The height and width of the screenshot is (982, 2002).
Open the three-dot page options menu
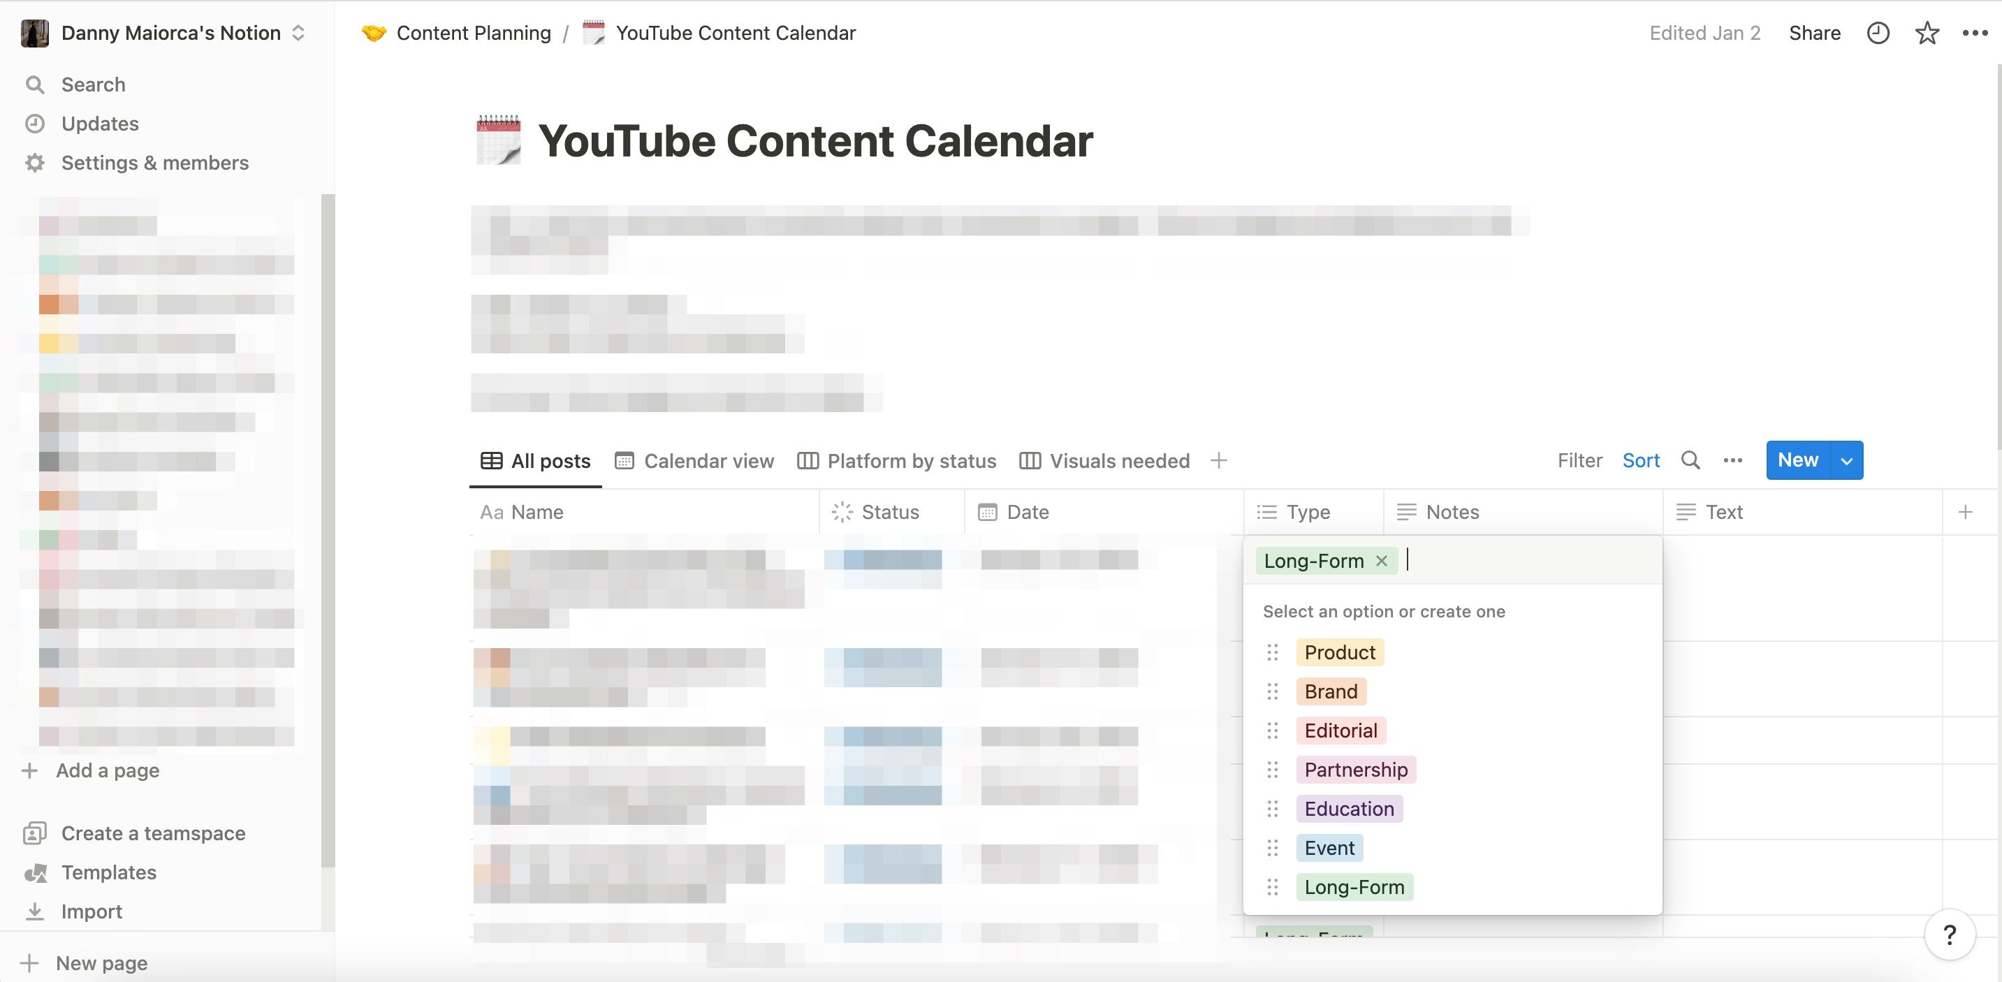click(x=1974, y=33)
